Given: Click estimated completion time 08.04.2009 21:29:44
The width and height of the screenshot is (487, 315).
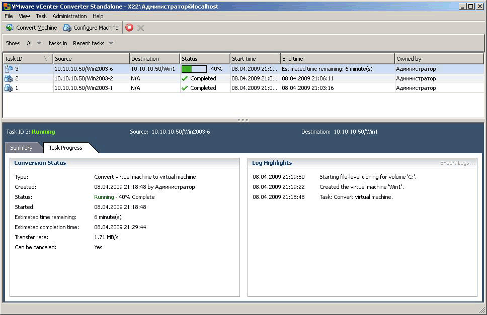Looking at the screenshot, I should [x=120, y=227].
